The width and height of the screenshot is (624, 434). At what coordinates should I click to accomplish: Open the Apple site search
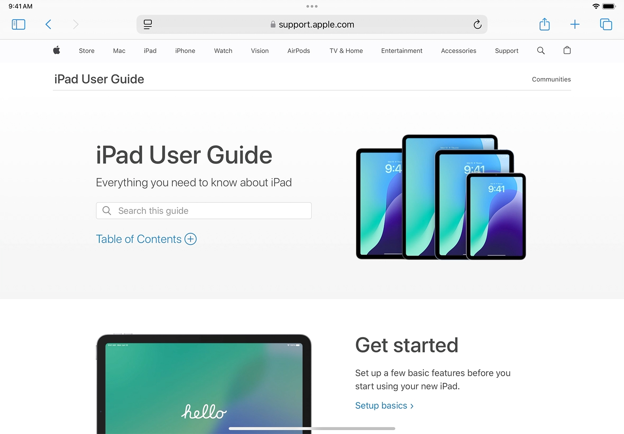point(541,51)
